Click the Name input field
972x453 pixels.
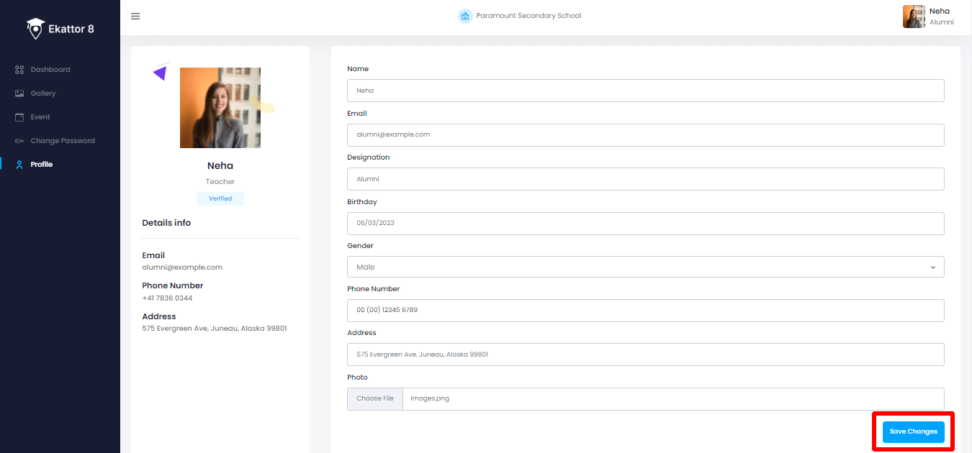[644, 91]
